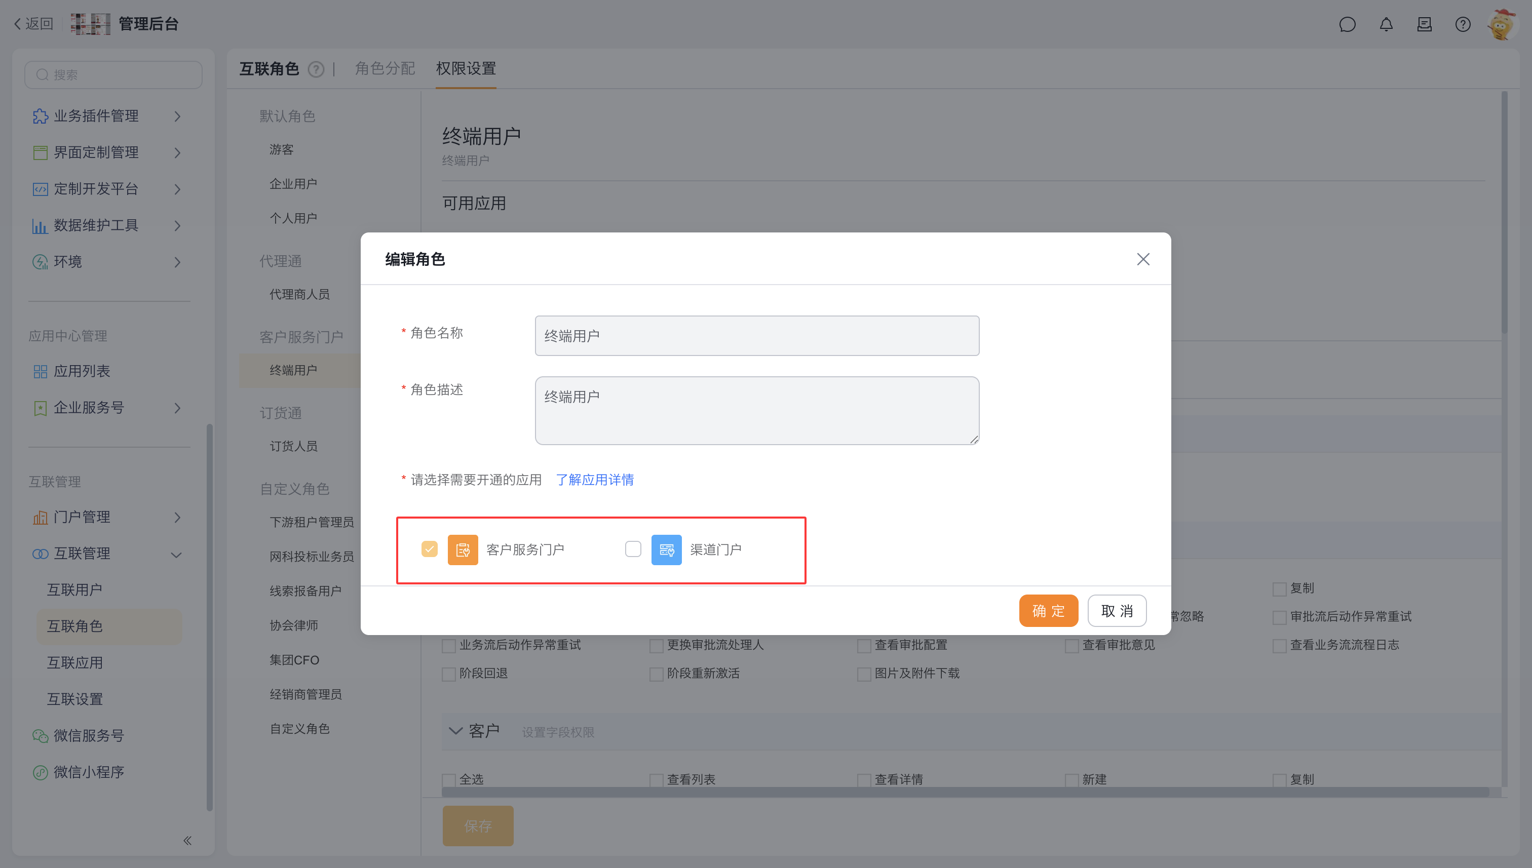Click the help icon beside 互联角色 title

point(316,70)
